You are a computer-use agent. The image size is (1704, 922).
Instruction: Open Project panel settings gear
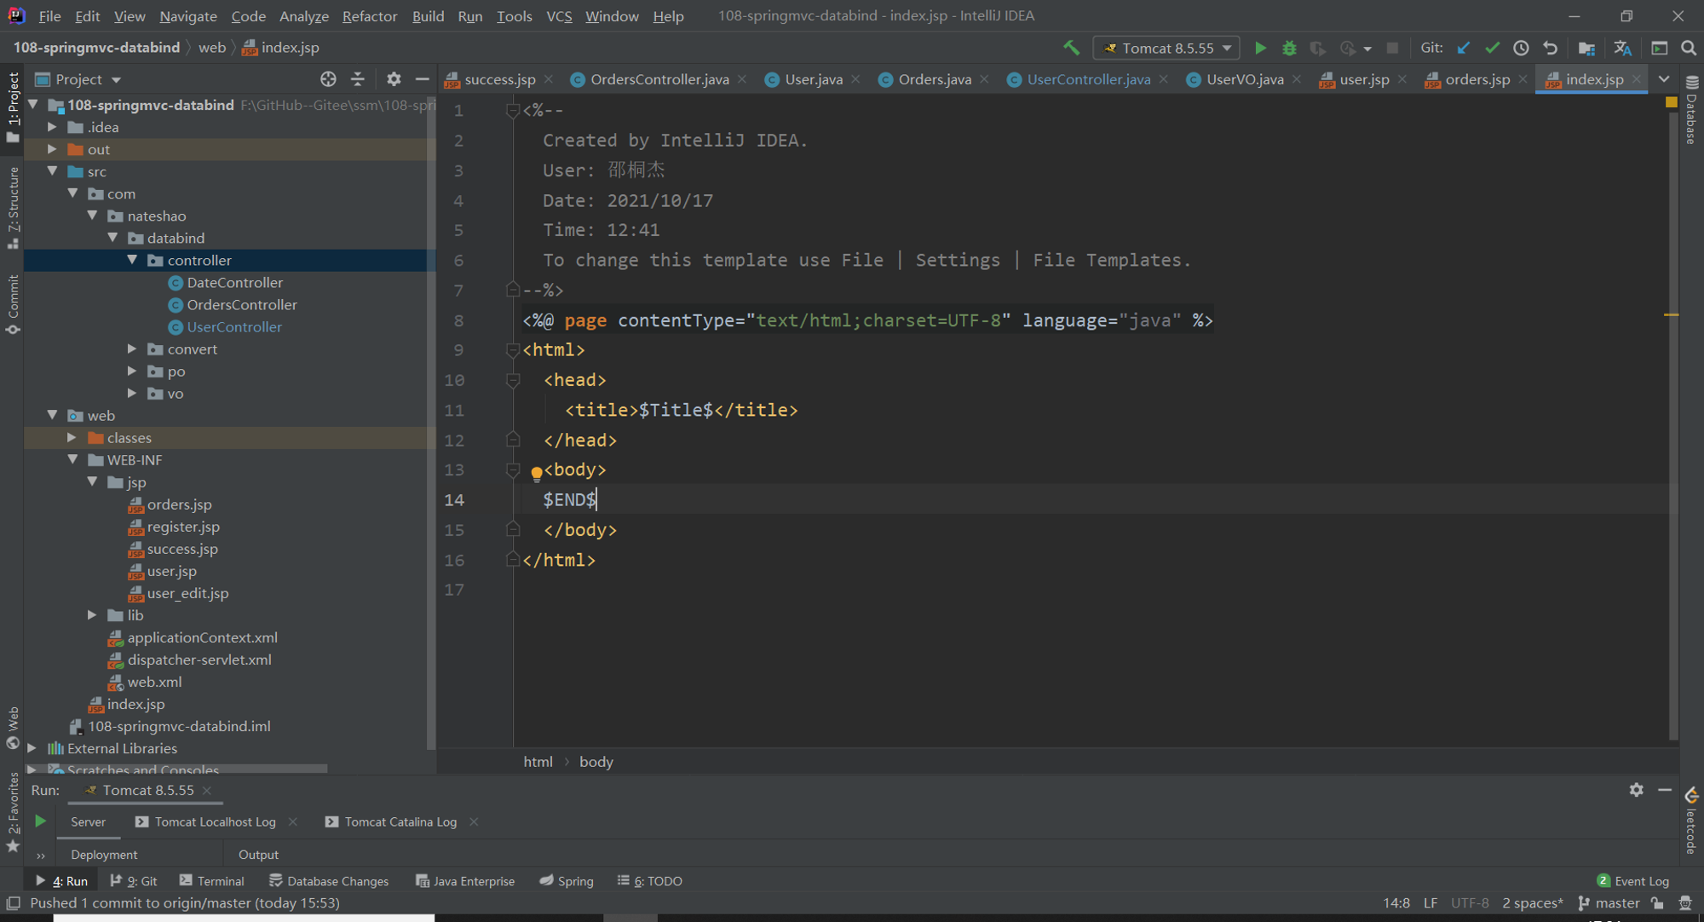point(393,79)
